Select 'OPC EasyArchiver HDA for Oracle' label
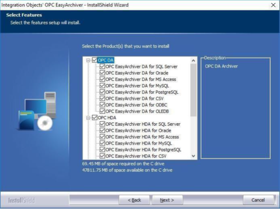Screen dimensions: 280x209 [138, 131]
